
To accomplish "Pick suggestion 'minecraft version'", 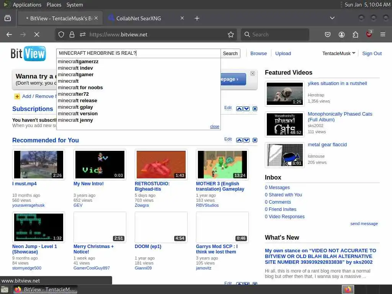I will 78,113.
